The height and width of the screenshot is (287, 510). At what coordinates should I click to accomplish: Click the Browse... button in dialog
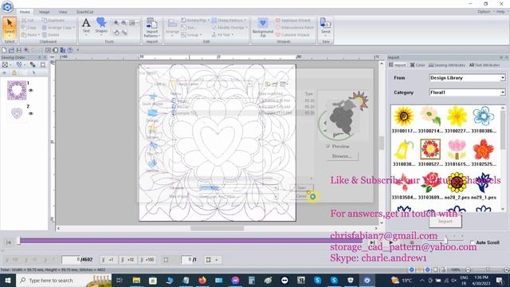pyautogui.click(x=342, y=156)
